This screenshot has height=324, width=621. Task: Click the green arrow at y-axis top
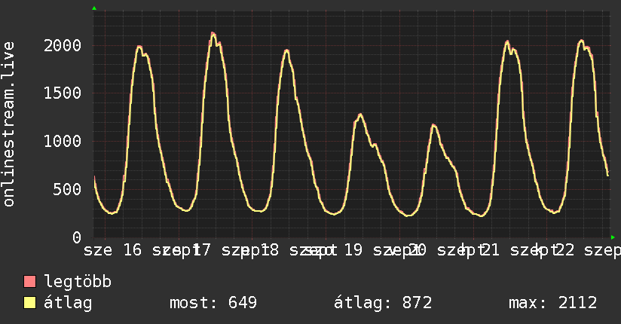[x=94, y=8]
